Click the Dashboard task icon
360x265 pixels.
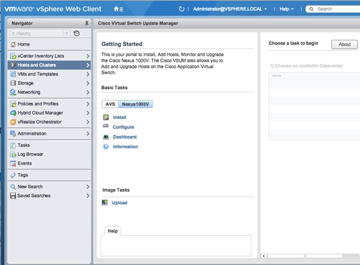click(106, 137)
